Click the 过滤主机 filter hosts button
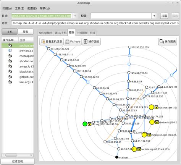This screenshot has width=181, height=165. pyautogui.click(x=18, y=161)
